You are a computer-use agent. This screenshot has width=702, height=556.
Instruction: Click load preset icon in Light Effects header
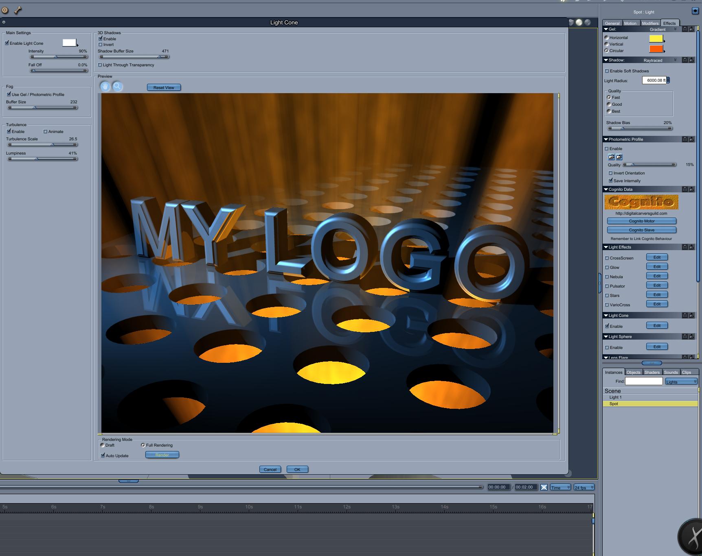(691, 247)
